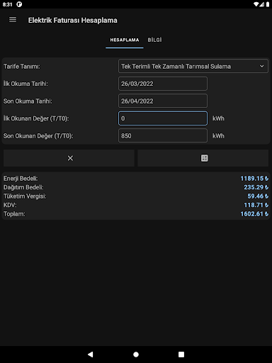Image resolution: width=272 pixels, height=363 pixels.
Task: Click the İlk Okuma Tarihi date field
Action: tap(163, 84)
